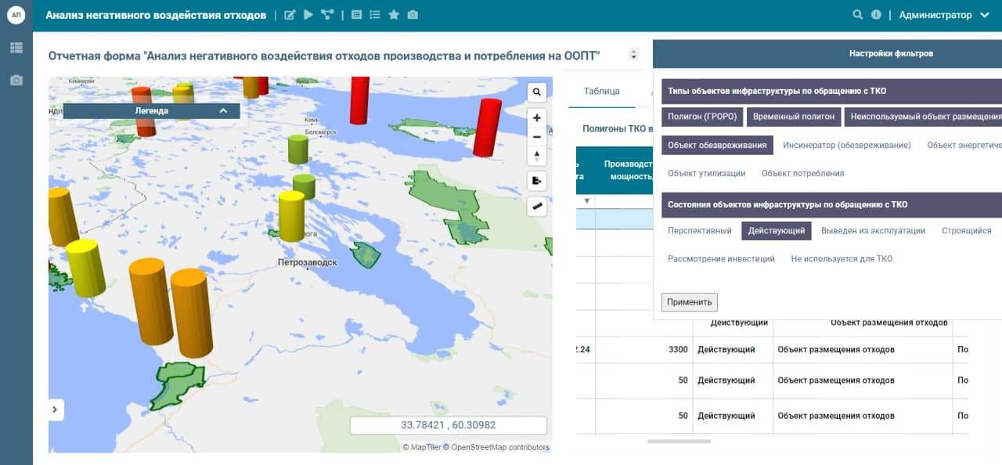Click the map search magnifier button

click(537, 92)
